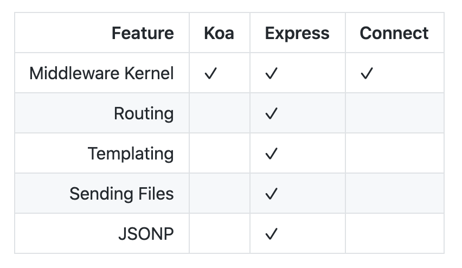The width and height of the screenshot is (462, 268).
Task: Click the Templating row label
Action: click(131, 154)
